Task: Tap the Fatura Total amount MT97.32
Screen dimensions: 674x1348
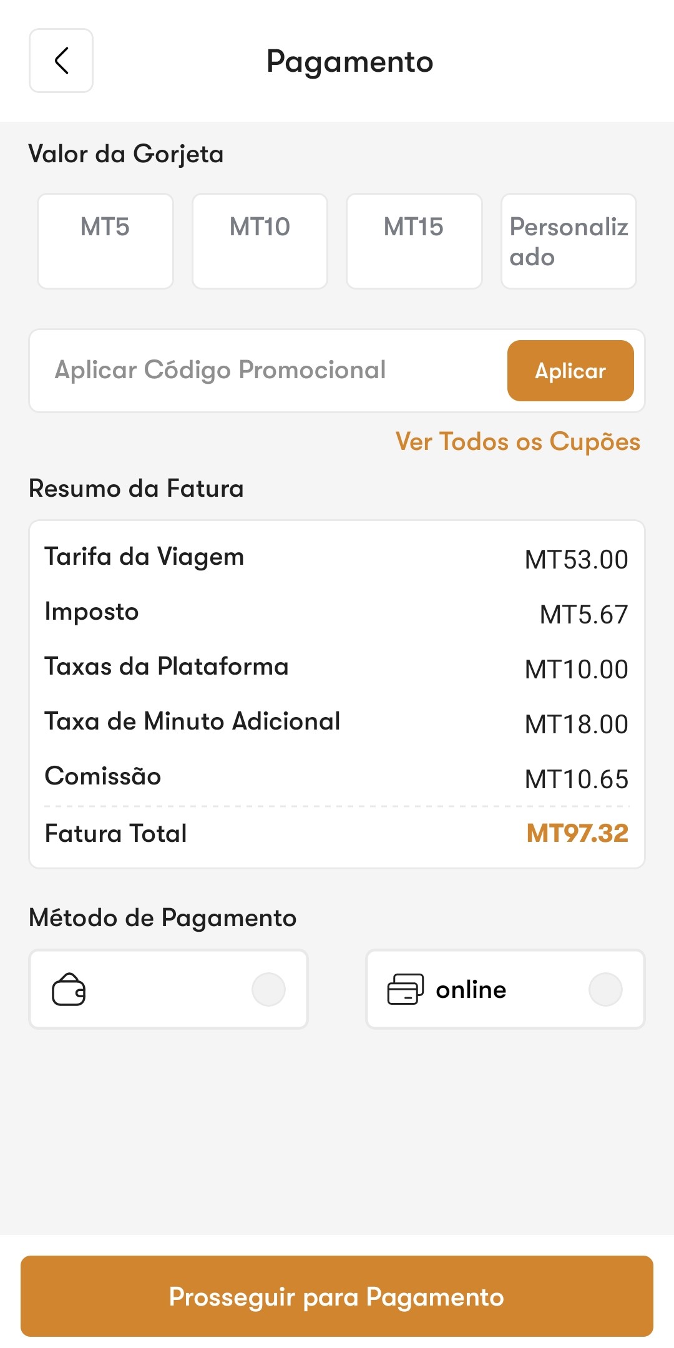Action: tap(577, 834)
